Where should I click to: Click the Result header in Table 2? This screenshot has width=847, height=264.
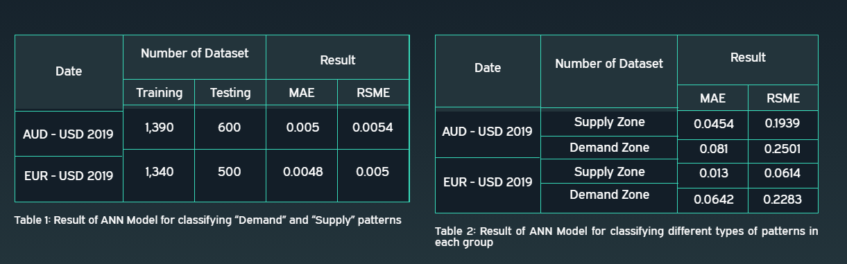pos(748,58)
